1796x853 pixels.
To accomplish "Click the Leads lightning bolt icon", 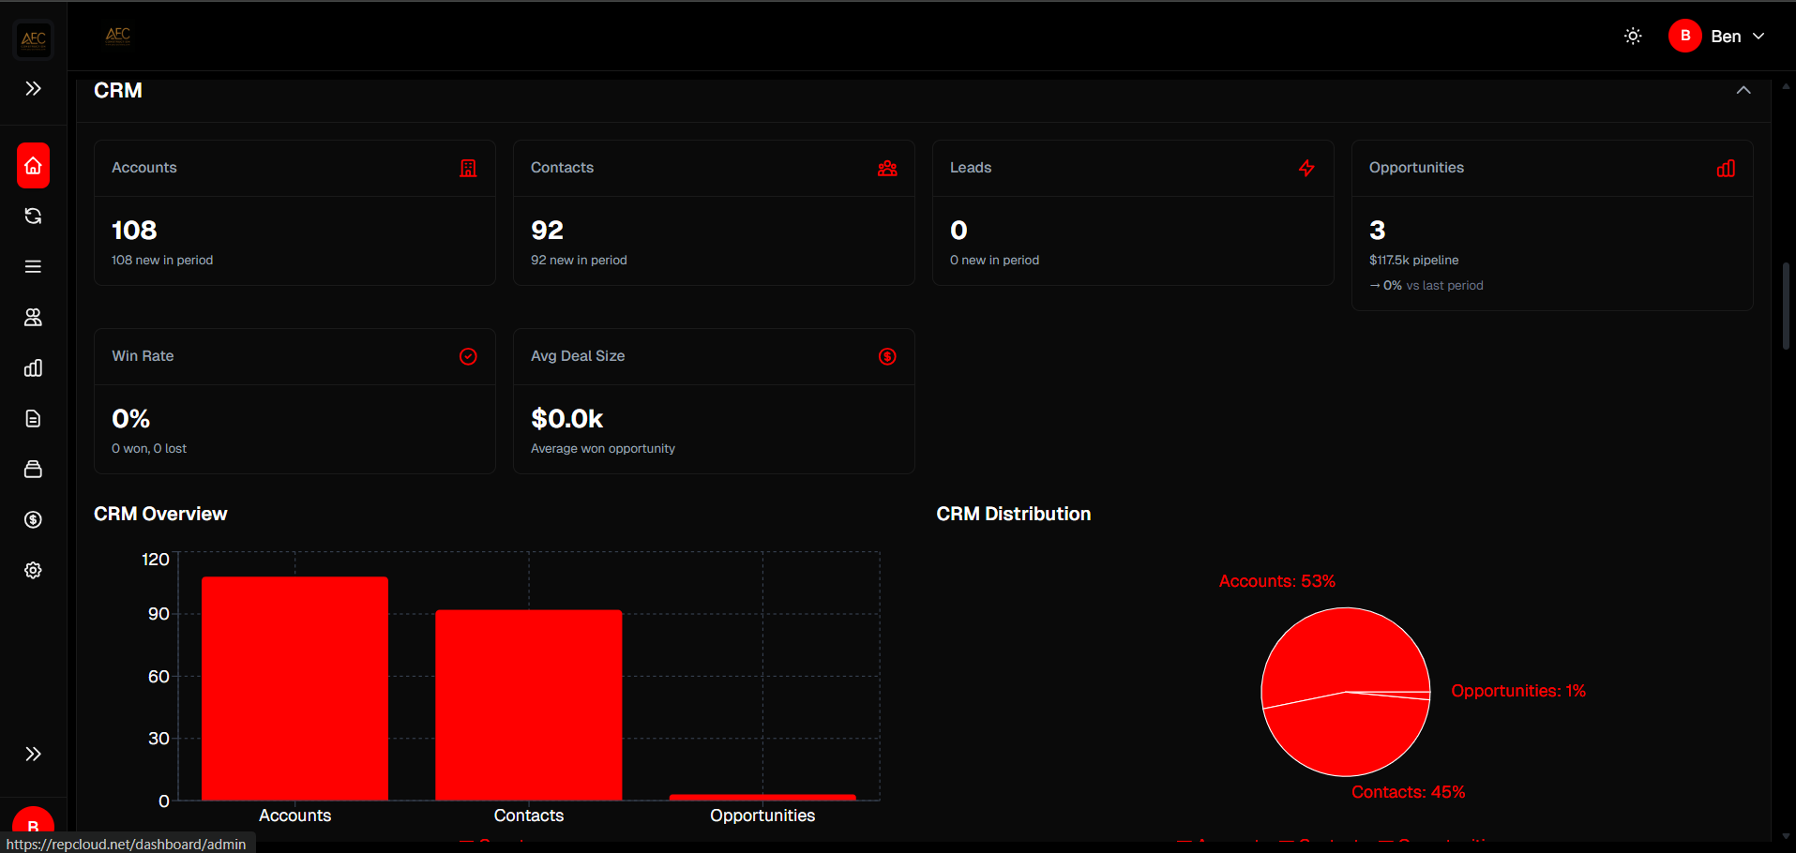I will click(1306, 169).
